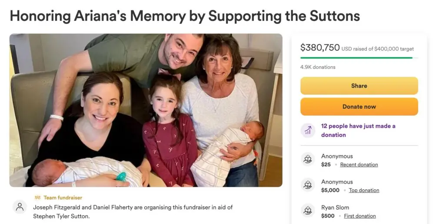Select the Ryan Slom donor name
Screen dimensions: 445x224
tap(335, 207)
